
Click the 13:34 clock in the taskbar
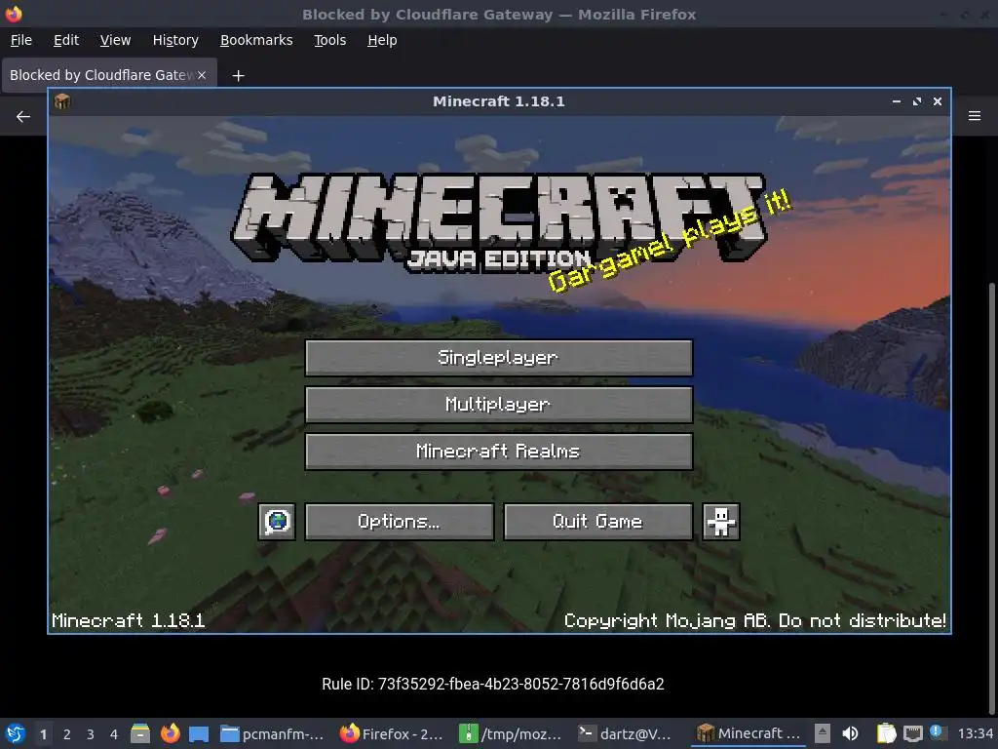tap(975, 733)
